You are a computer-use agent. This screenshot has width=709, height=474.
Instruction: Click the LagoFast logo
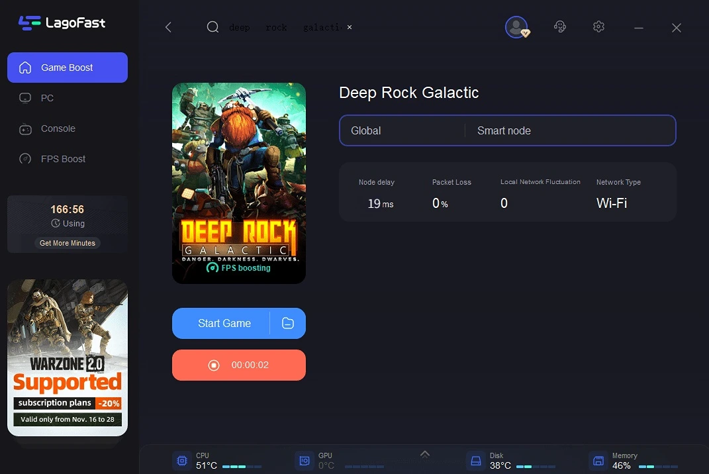pos(62,23)
